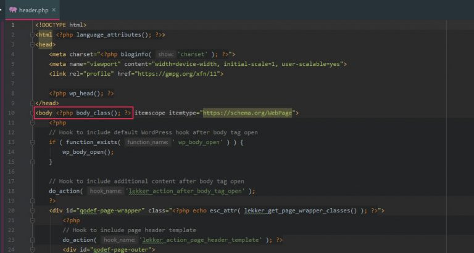
Task: Click the https://gmpg.org/xfn/11 URL
Action: point(178,74)
